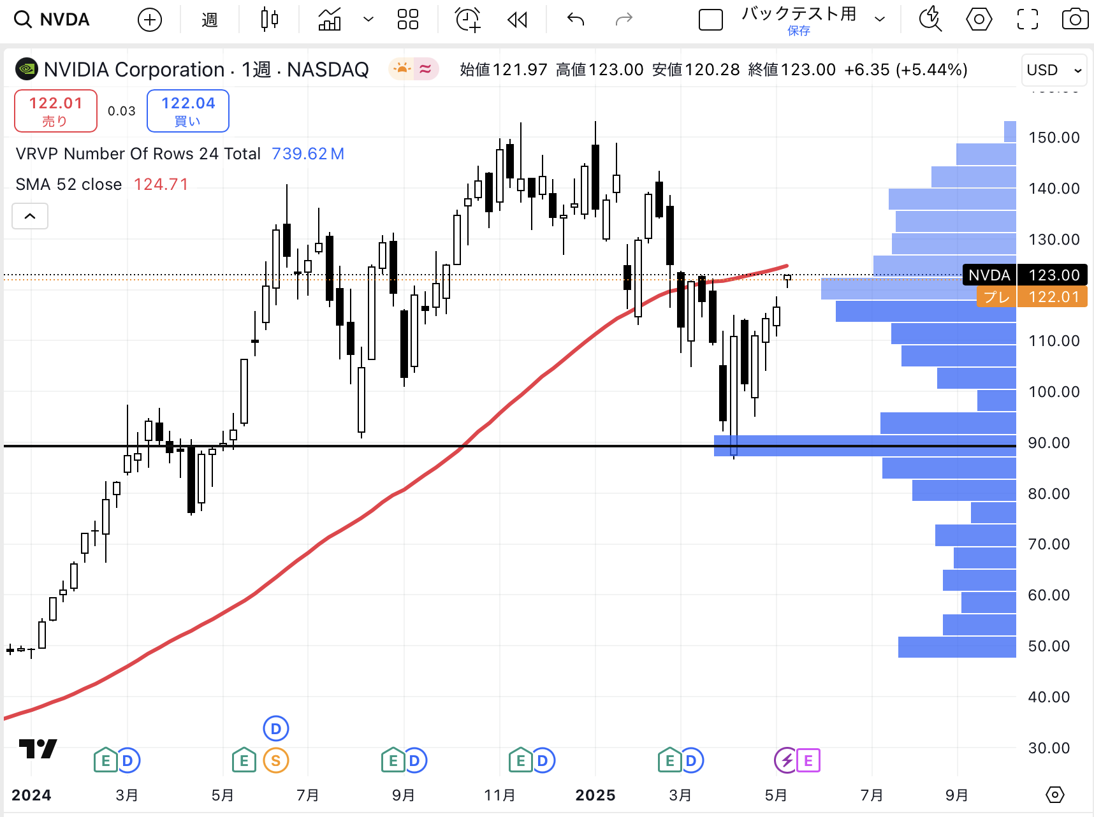Click the 150.00 price axis label
The height and width of the screenshot is (817, 1094).
(1054, 138)
